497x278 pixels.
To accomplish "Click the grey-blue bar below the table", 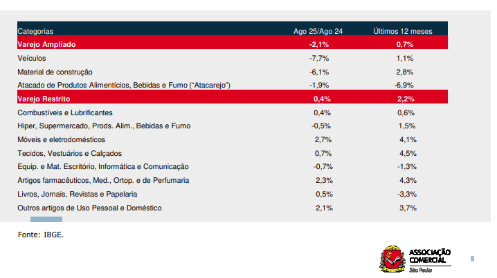I will pyautogui.click(x=46, y=219).
